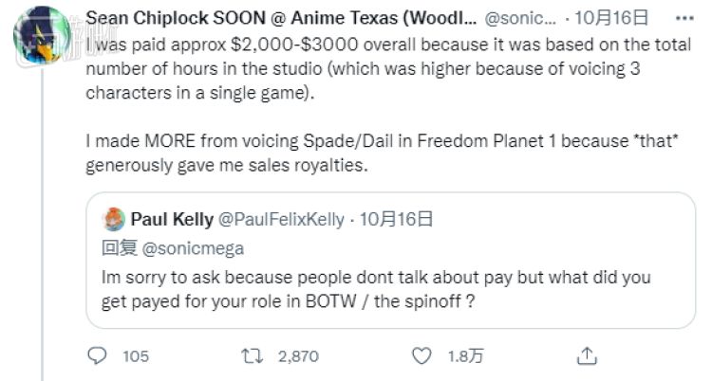
Task: Open Sean Chiplock's display name link
Action: (x=281, y=18)
